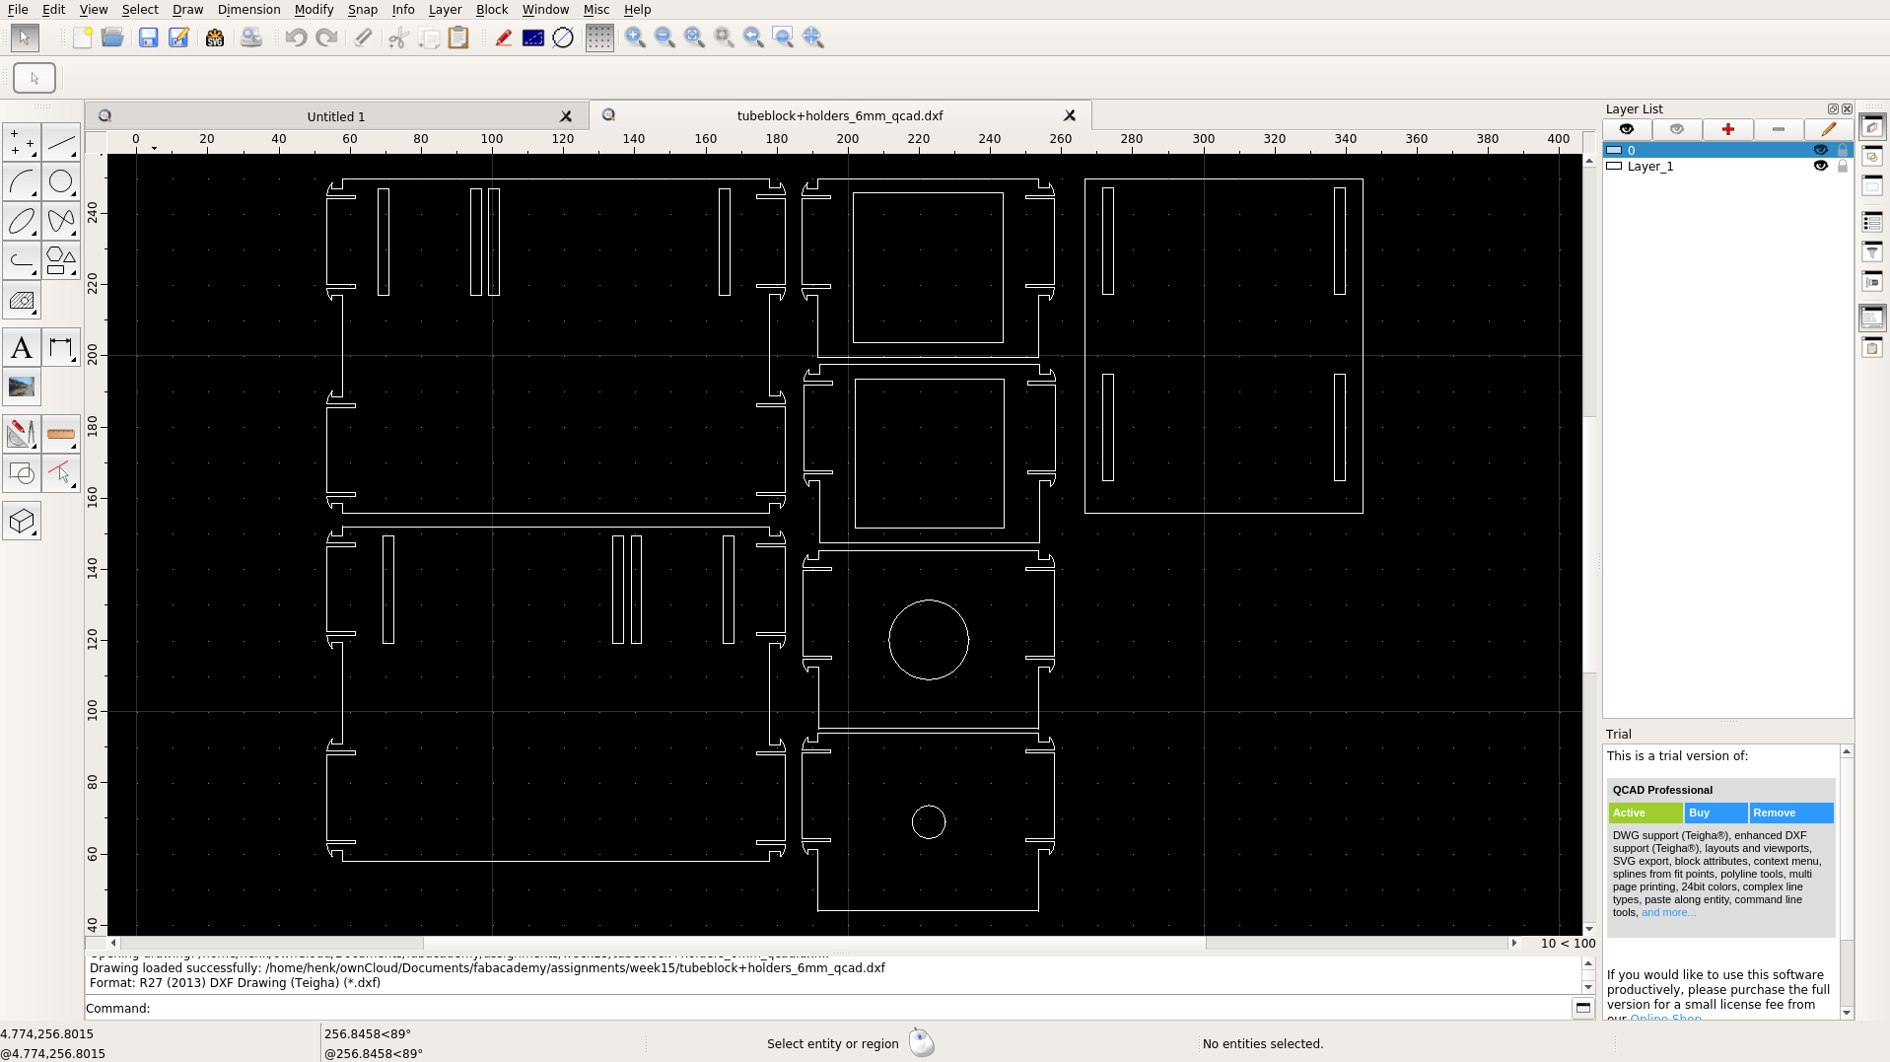The height and width of the screenshot is (1062, 1890).
Task: Activate Window Zoom tool
Action: coord(784,37)
